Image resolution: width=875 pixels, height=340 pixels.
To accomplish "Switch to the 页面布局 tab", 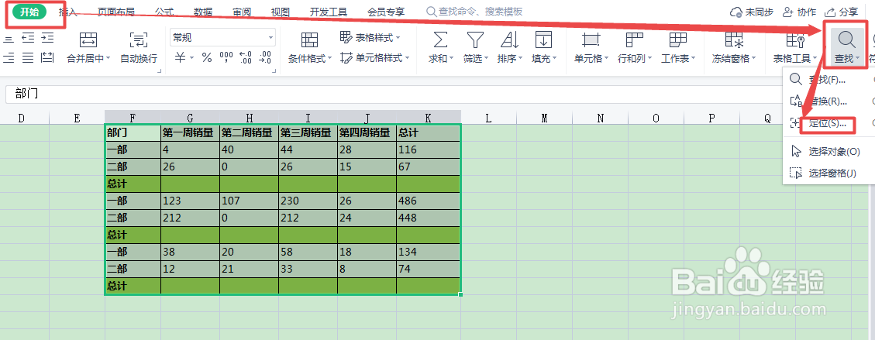I will [x=115, y=12].
